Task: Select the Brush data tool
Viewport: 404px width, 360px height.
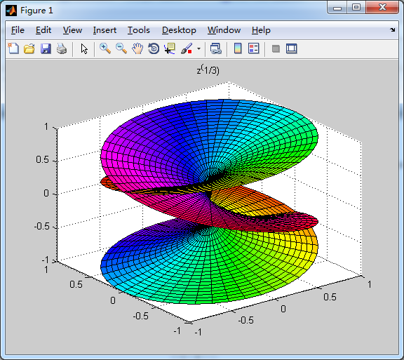Action: tap(187, 48)
